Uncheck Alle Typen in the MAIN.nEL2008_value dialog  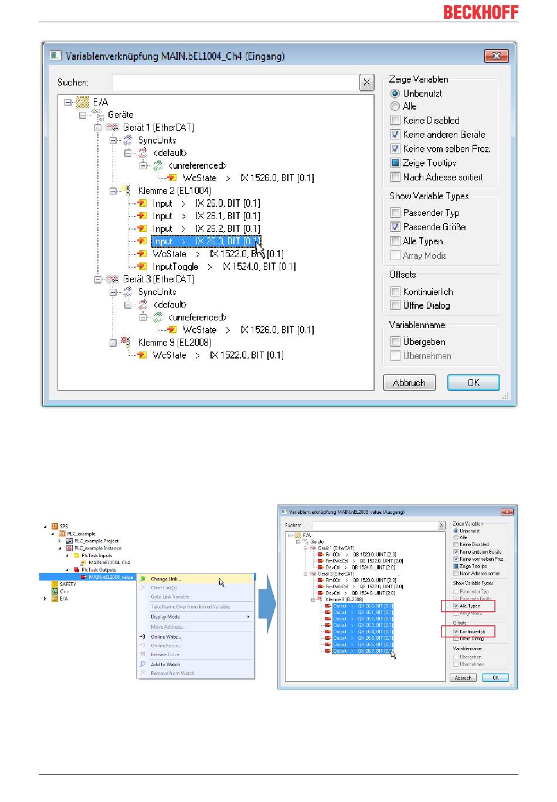pos(456,606)
